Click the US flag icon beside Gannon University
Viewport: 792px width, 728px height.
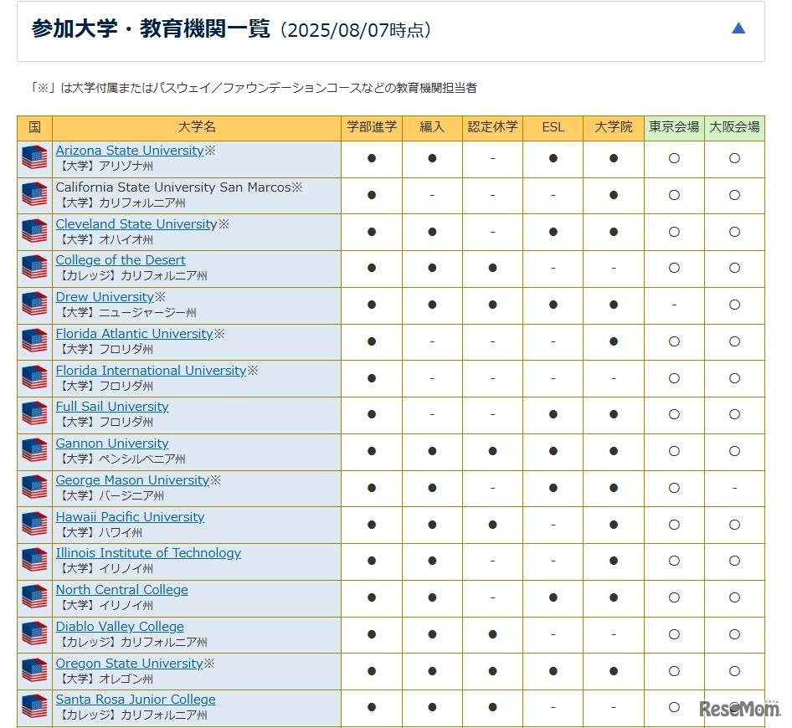point(34,451)
